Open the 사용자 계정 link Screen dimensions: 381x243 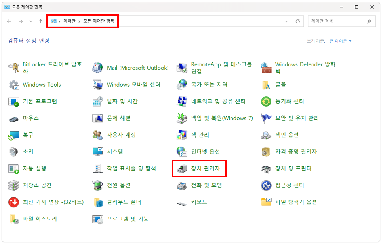121,135
